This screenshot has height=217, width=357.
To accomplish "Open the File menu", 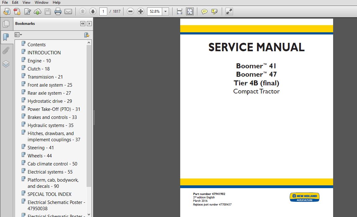I will point(5,2).
